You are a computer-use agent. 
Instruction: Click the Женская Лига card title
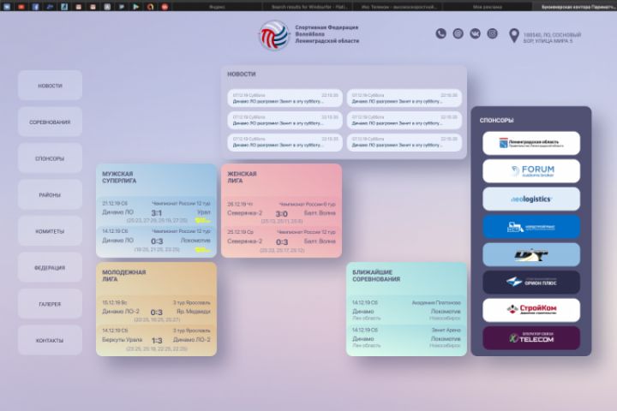pos(242,177)
